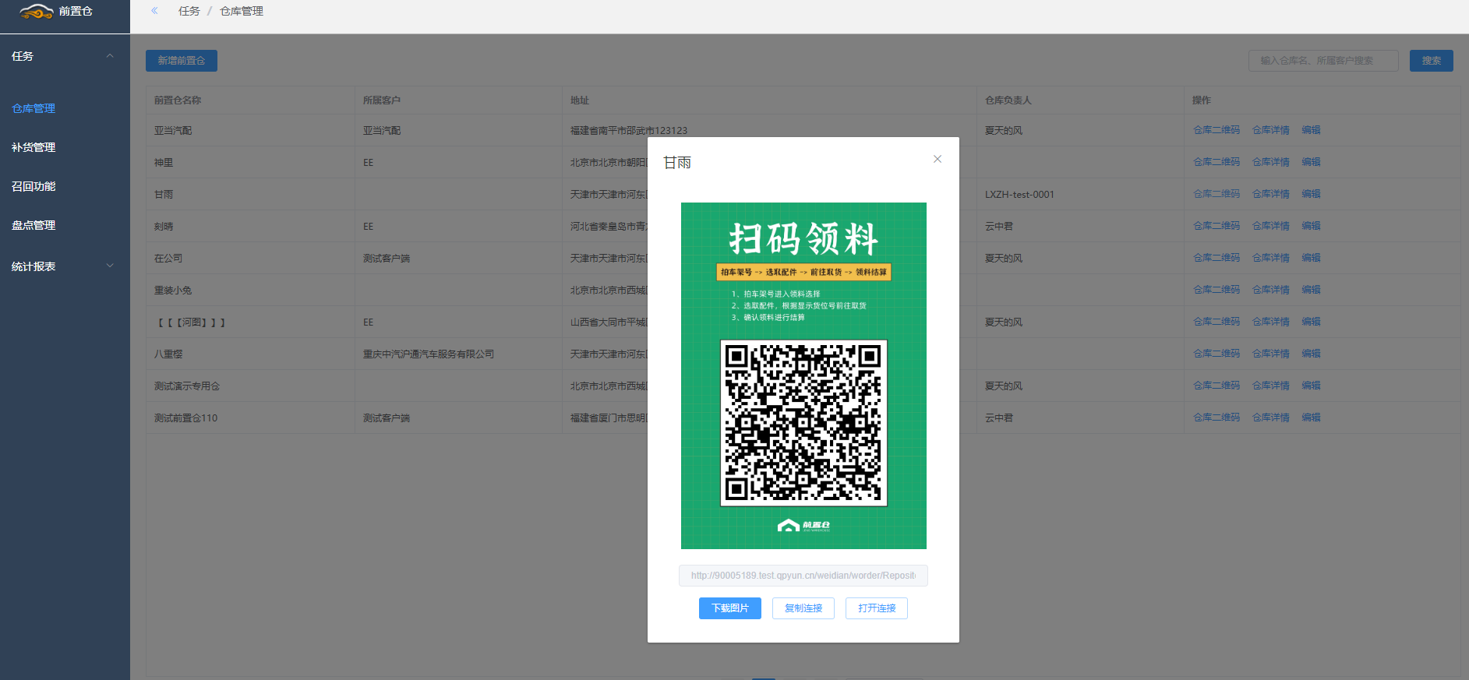Click the LXZH-test-0001 manager cell
Image resolution: width=1469 pixels, height=680 pixels.
1019,195
